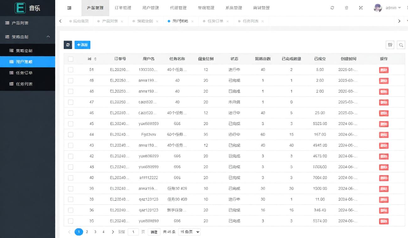Click the red delete button for id 35
This screenshot has height=238, width=408.
(384, 221)
